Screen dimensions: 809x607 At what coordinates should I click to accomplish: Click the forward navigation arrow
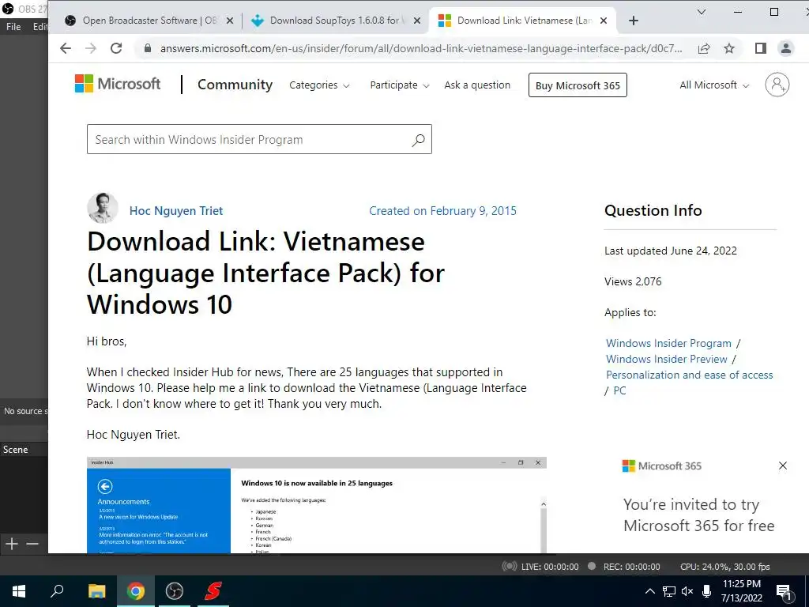click(x=91, y=48)
